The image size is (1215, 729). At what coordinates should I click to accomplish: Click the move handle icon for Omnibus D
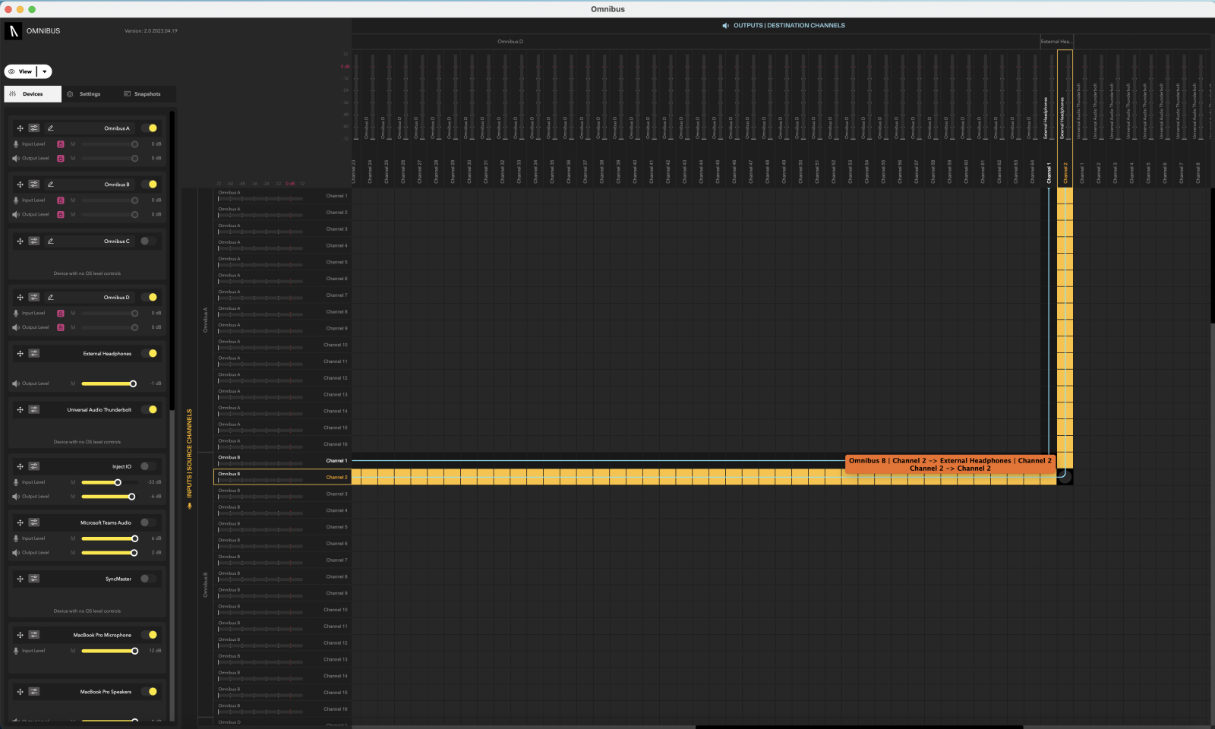(21, 298)
